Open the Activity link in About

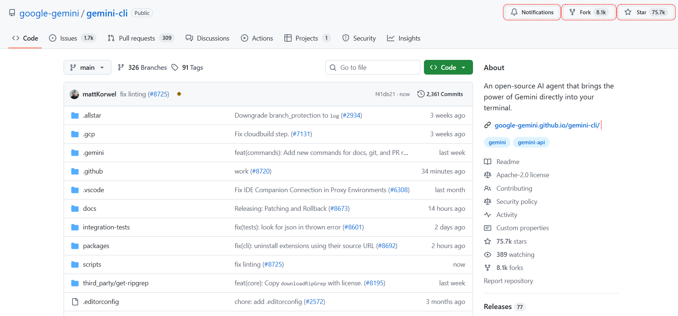(507, 215)
